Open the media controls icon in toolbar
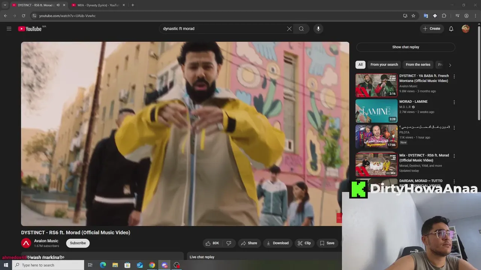The height and width of the screenshot is (270, 481). [x=457, y=16]
